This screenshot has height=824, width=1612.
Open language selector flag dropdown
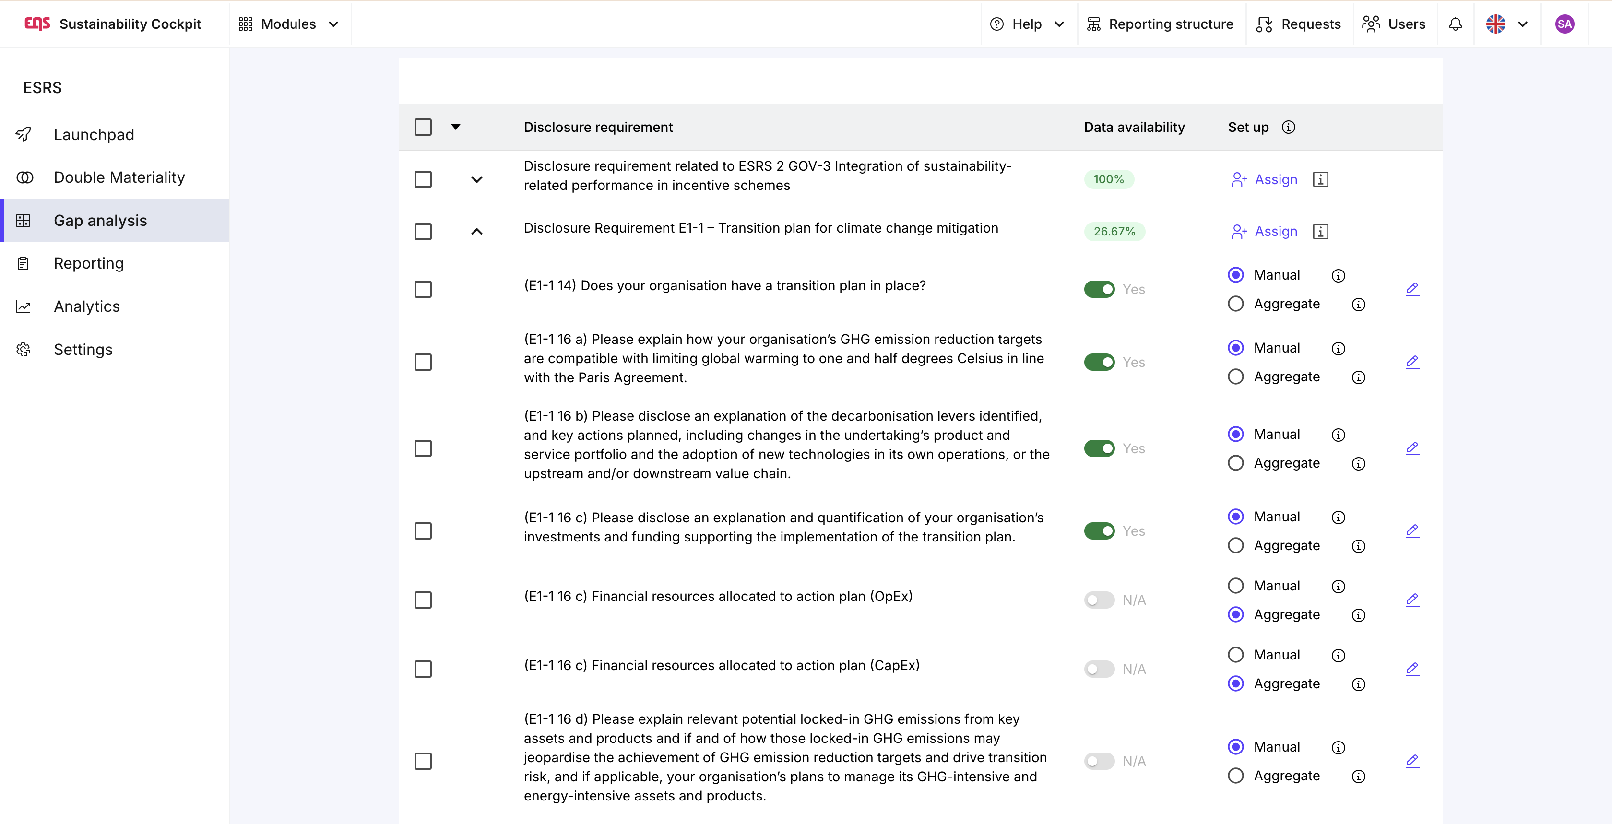click(x=1506, y=24)
